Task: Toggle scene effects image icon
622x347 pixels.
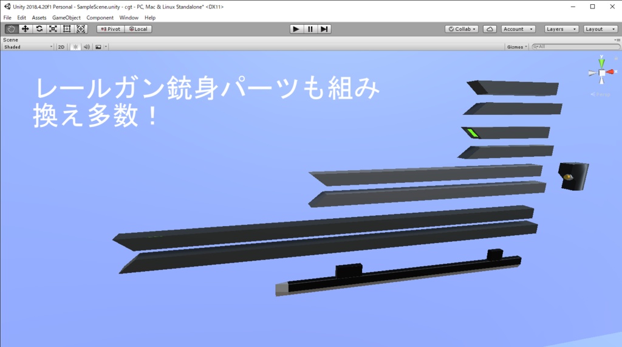Action: tap(98, 47)
